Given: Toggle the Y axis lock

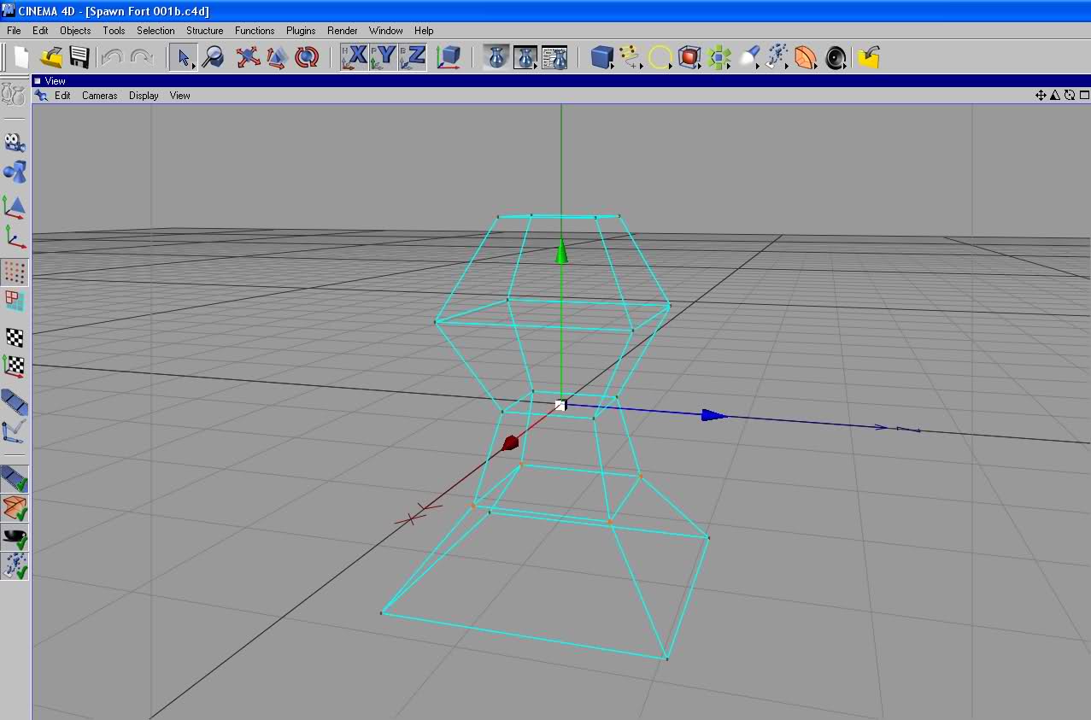Looking at the screenshot, I should pos(384,57).
